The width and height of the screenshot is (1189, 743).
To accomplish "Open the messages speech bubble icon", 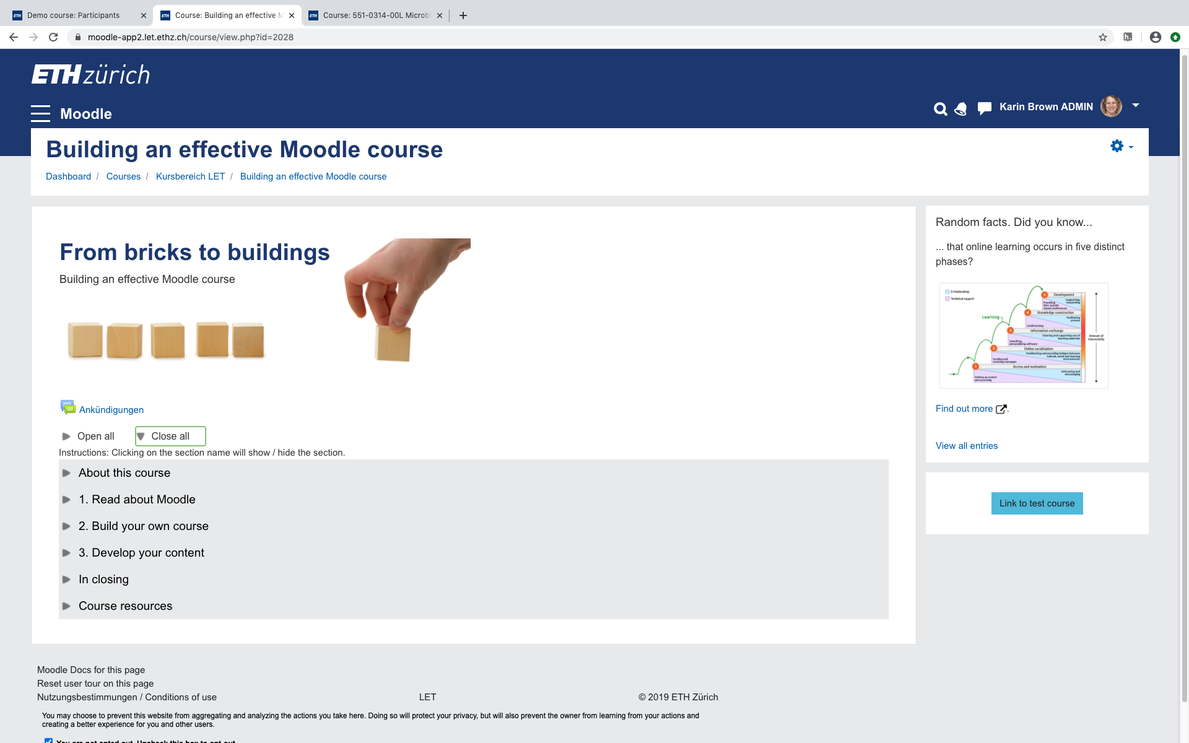I will tap(984, 108).
